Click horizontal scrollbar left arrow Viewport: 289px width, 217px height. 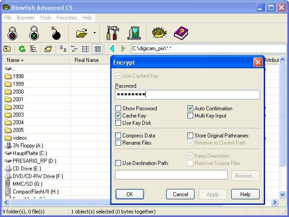6,203
